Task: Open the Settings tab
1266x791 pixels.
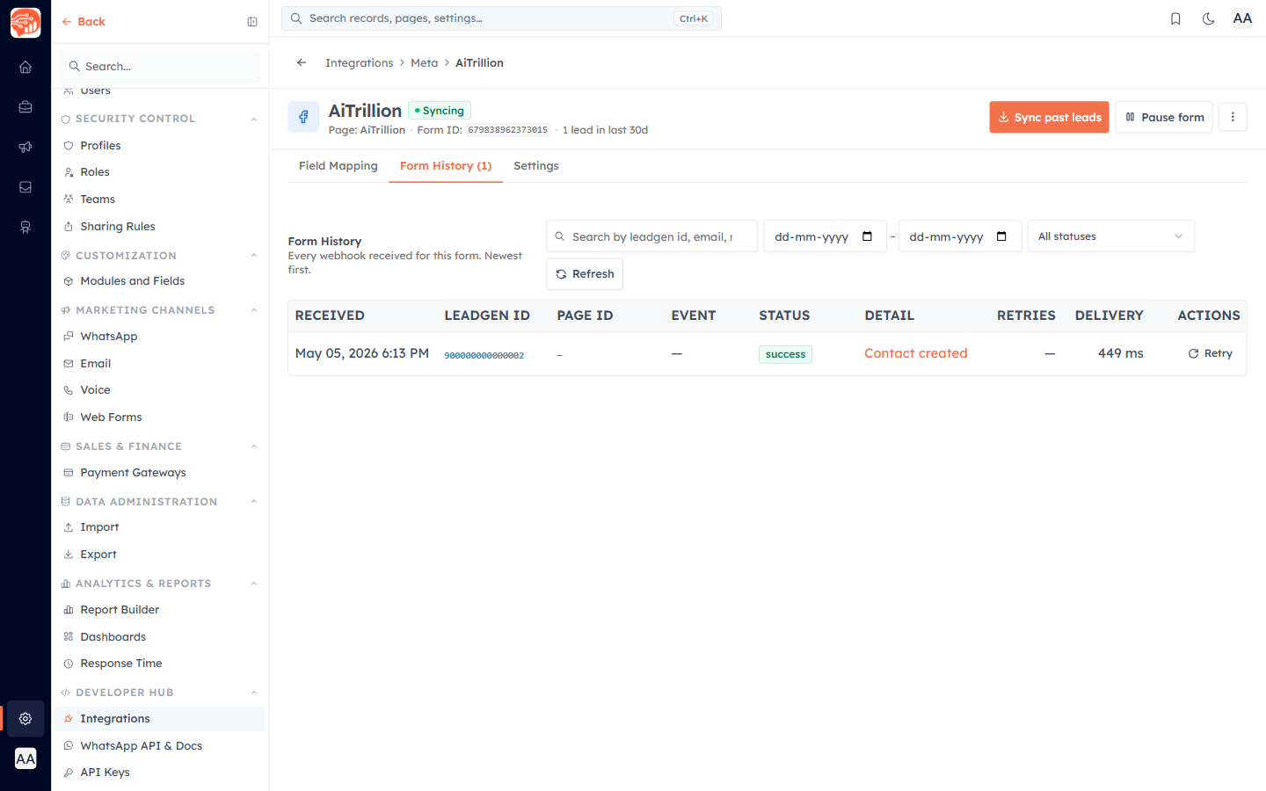Action: click(x=536, y=166)
